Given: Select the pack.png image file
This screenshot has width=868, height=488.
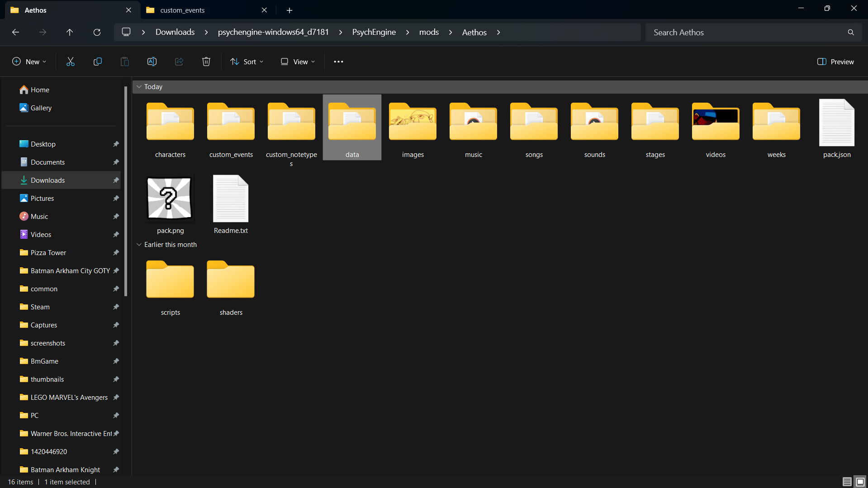Looking at the screenshot, I should 171,204.
